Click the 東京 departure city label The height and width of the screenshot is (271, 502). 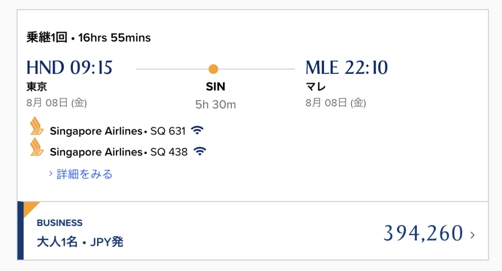(x=36, y=86)
